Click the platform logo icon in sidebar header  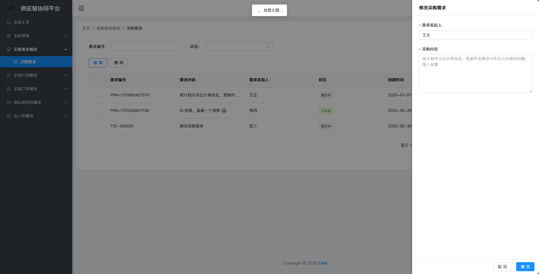point(11,8)
